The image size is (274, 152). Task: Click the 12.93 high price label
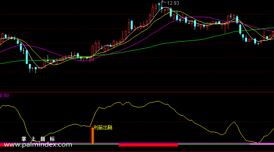[173, 3]
